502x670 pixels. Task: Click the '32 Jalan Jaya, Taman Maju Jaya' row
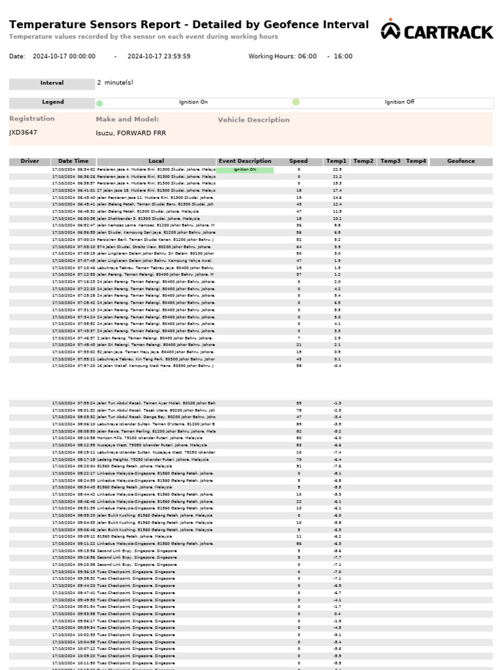pos(251,353)
